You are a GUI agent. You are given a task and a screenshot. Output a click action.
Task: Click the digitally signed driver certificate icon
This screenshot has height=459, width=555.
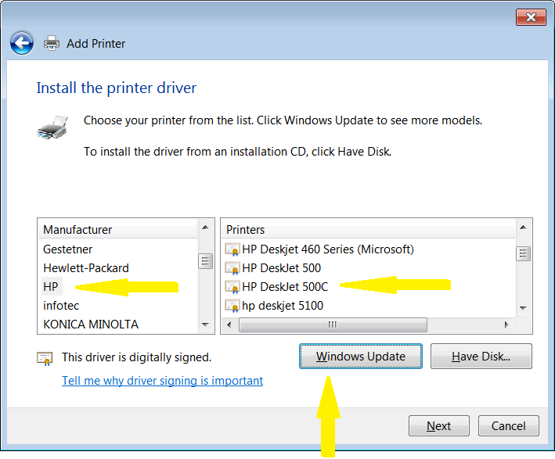tap(45, 359)
